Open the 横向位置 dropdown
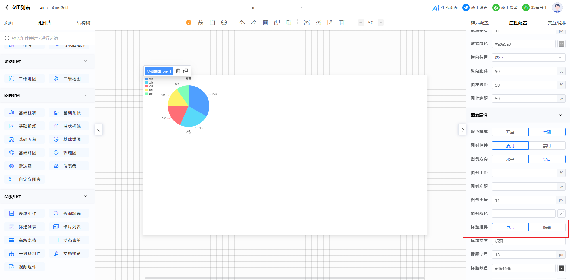Screen dimensions: 570x280 [528, 57]
